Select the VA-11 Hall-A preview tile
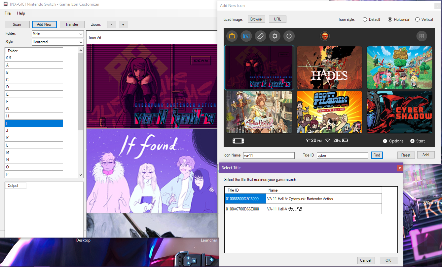This screenshot has height=267, width=442. pos(259,67)
